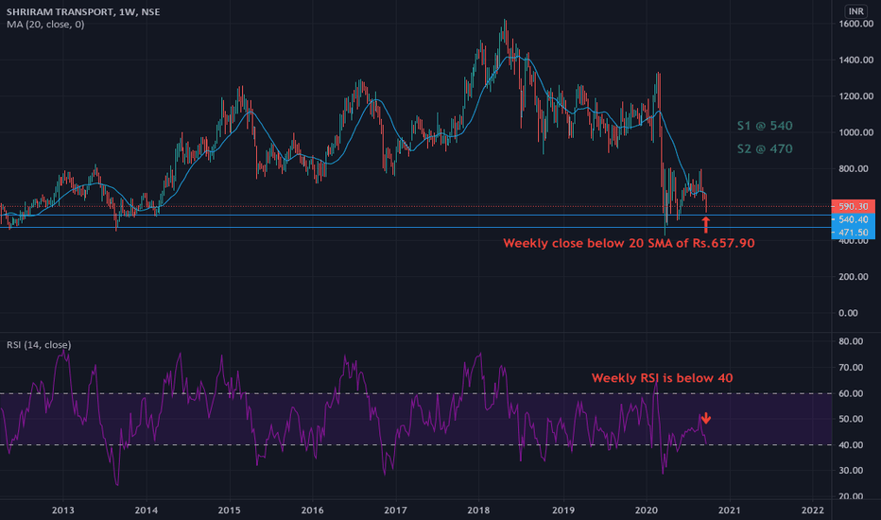Click 2013 on the time axis

click(63, 511)
